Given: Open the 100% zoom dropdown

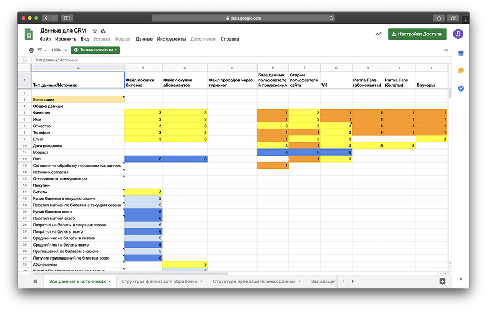Looking at the screenshot, I should click(58, 50).
